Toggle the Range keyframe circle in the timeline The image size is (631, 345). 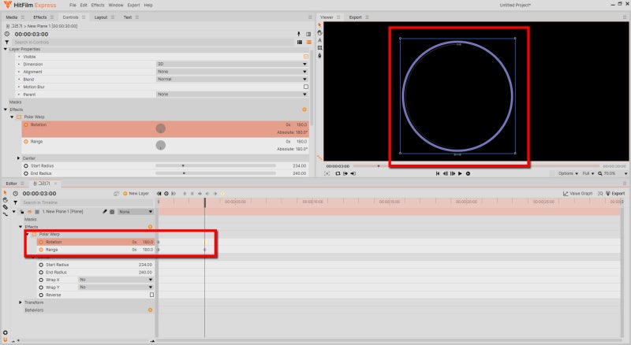[x=41, y=250]
